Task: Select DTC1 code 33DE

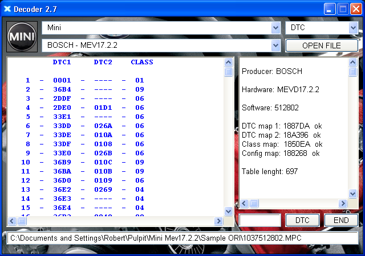Action: (x=62, y=135)
